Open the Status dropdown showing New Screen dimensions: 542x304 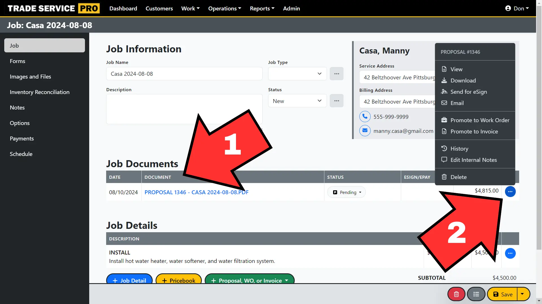[x=297, y=101]
